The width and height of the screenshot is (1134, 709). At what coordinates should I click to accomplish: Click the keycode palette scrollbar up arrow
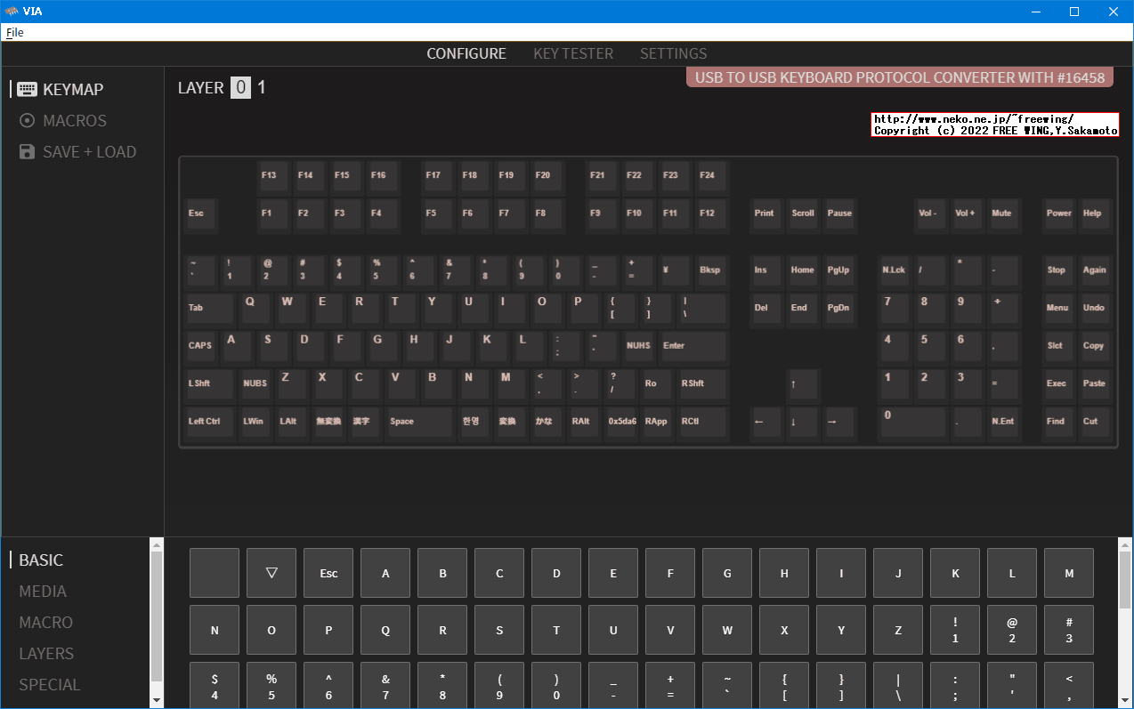(x=1125, y=544)
